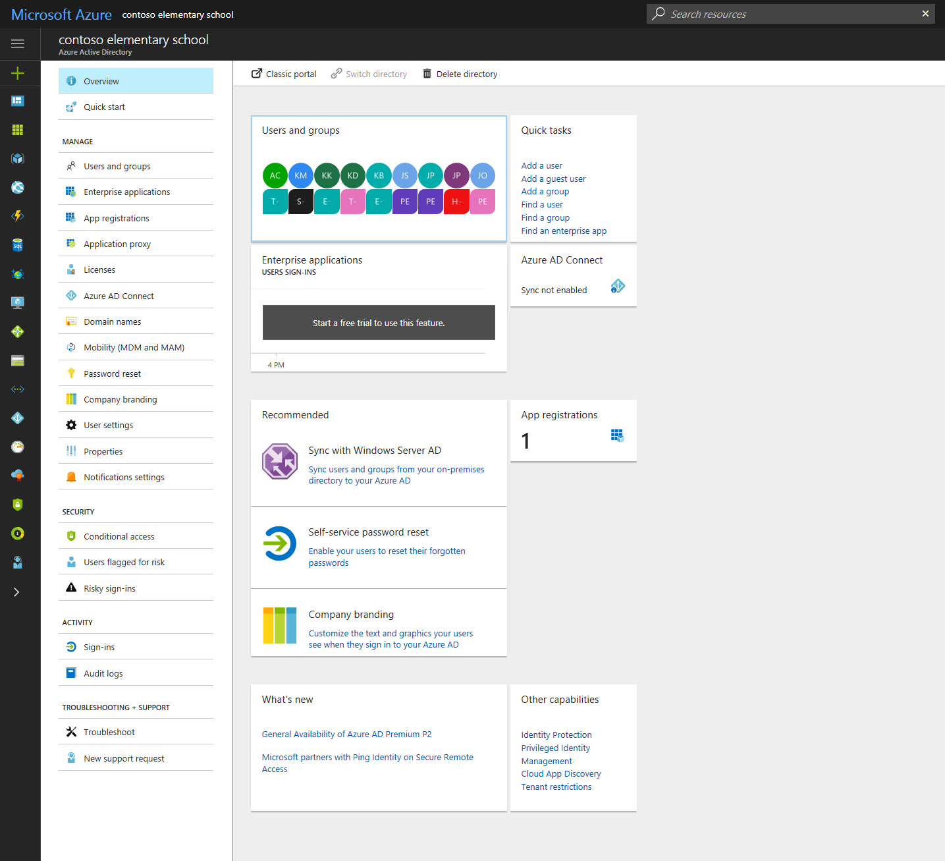Open Users and groups in Manage menu
Screen dimensions: 945x861
tap(136, 166)
